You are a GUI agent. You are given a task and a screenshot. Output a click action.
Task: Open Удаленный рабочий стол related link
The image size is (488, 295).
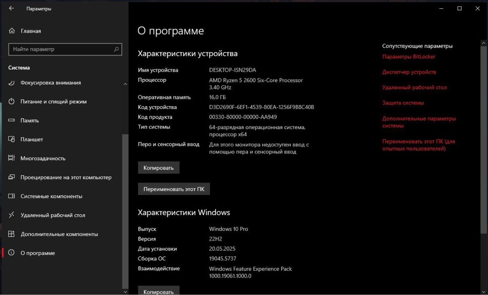(x=414, y=88)
